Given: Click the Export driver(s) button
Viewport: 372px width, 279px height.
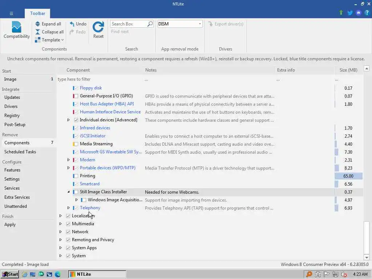Looking at the screenshot, I should [226, 24].
